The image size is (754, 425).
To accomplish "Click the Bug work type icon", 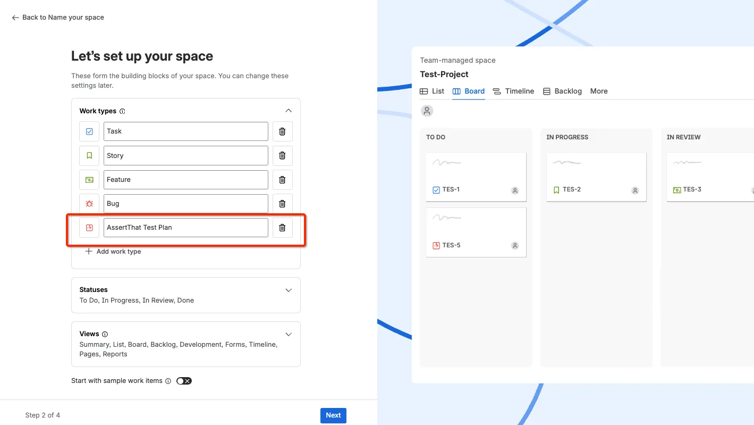I will (89, 204).
